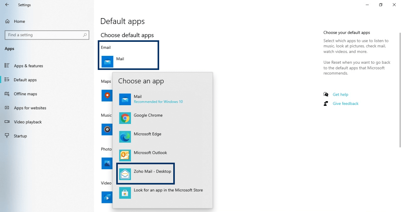Click the Video player default app icon
This screenshot has width=401, height=212.
pos(107,197)
